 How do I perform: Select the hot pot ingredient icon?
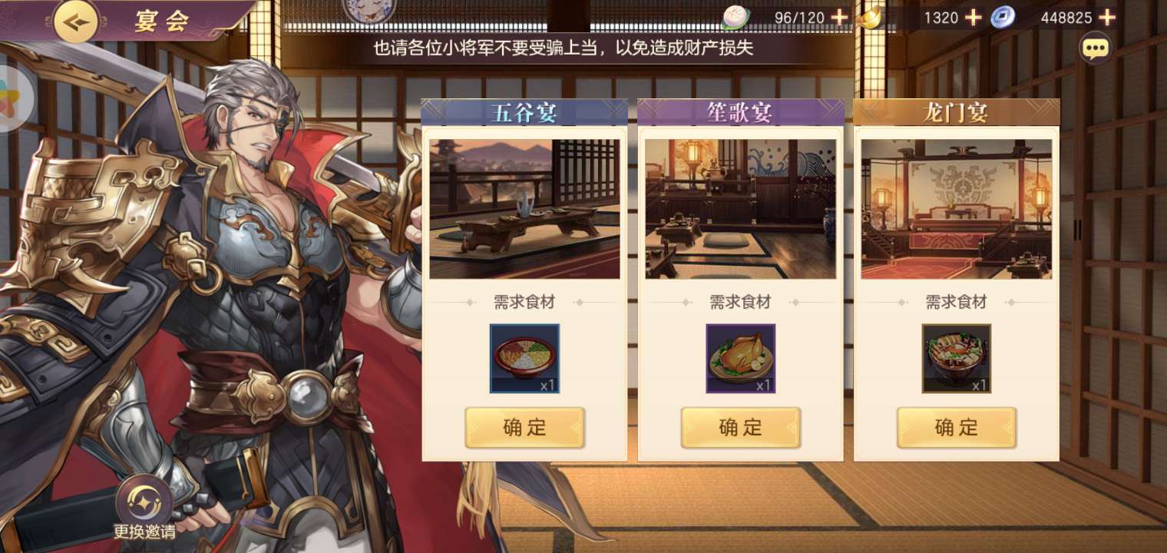pos(956,359)
